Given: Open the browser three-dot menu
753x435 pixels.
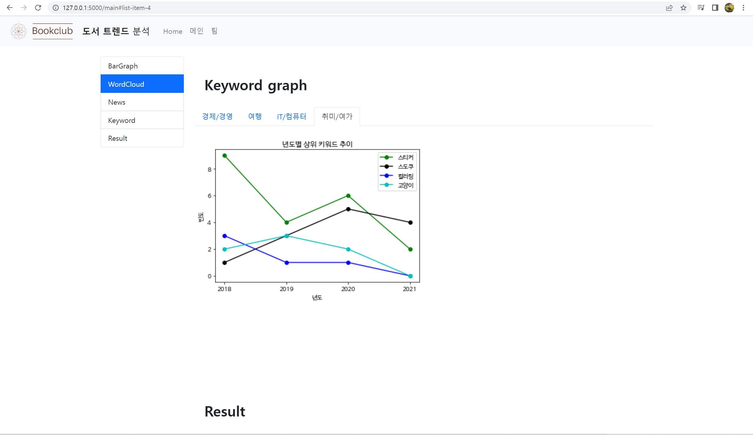Looking at the screenshot, I should click(x=743, y=8).
